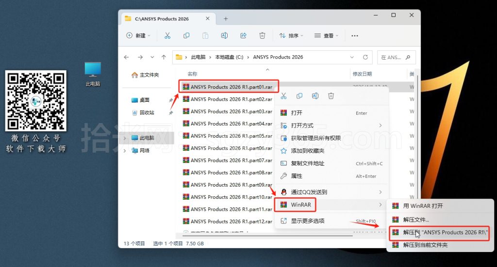Click the search box 在 ANS...

click(x=396, y=57)
